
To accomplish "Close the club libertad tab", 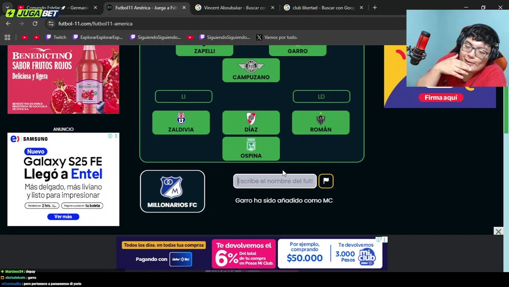I will click(x=361, y=8).
